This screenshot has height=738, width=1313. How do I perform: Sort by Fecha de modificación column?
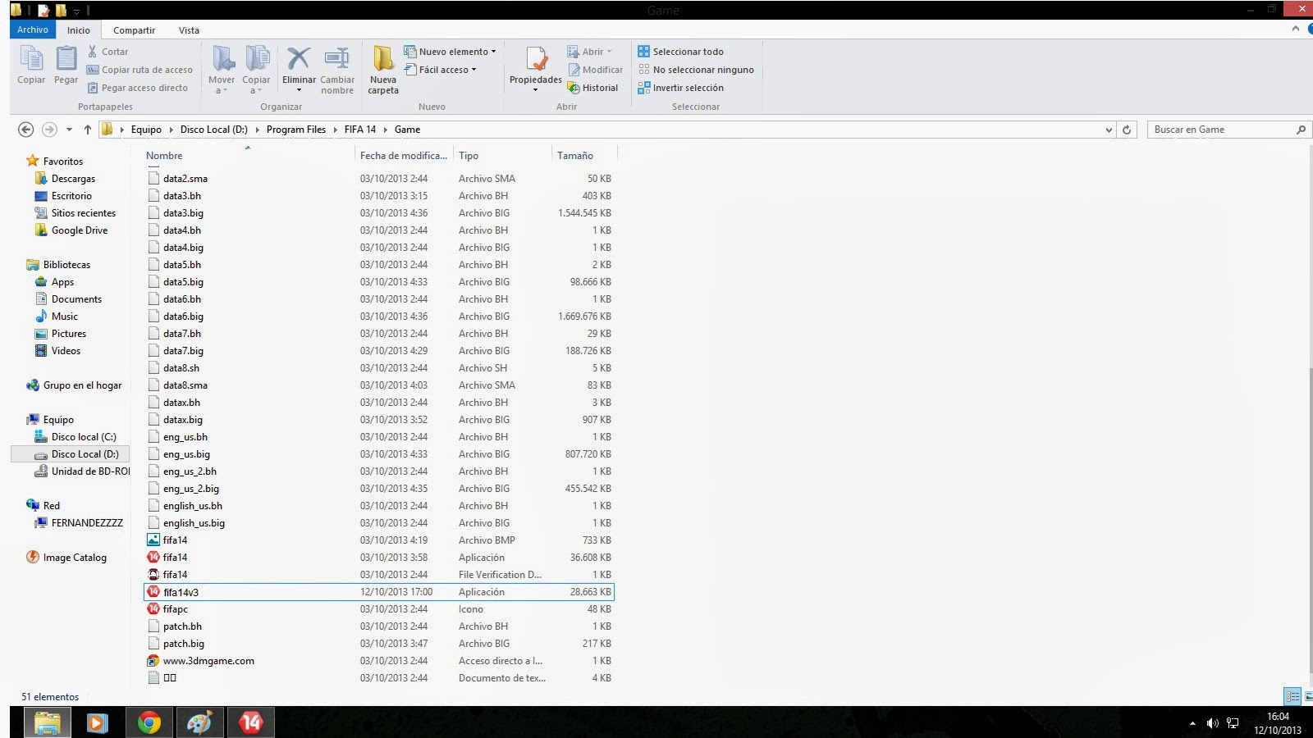pos(404,155)
